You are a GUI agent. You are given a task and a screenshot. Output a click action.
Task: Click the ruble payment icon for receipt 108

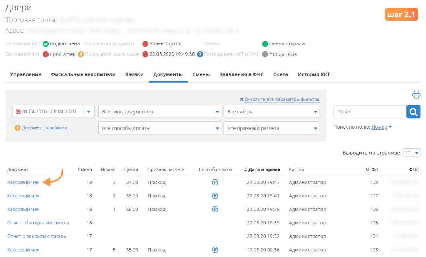(215, 183)
